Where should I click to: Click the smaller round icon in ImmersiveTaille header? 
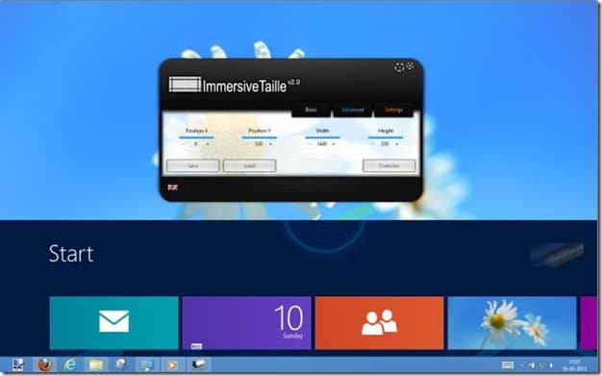click(410, 65)
